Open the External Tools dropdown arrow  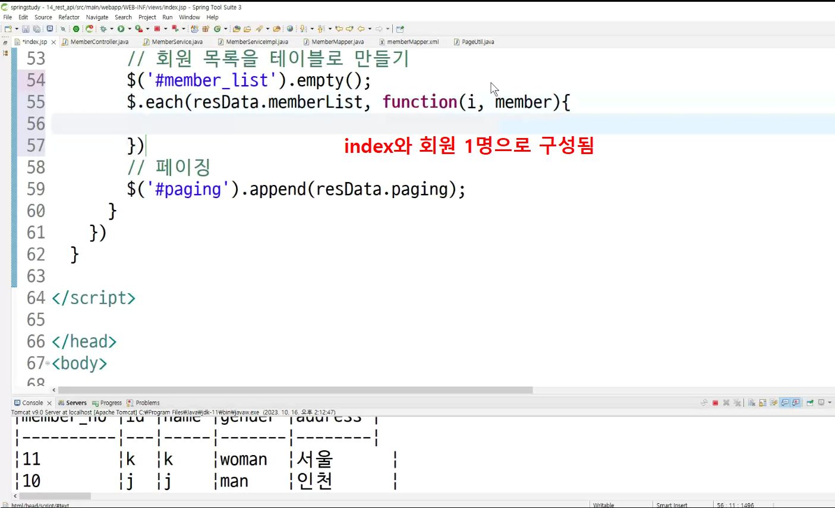coord(147,29)
